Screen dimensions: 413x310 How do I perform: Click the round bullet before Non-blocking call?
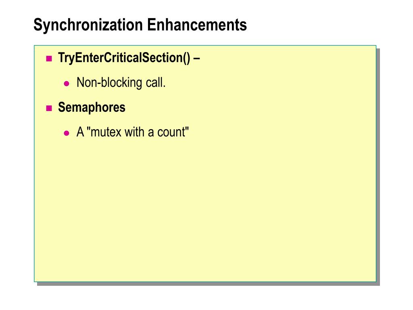67,84
